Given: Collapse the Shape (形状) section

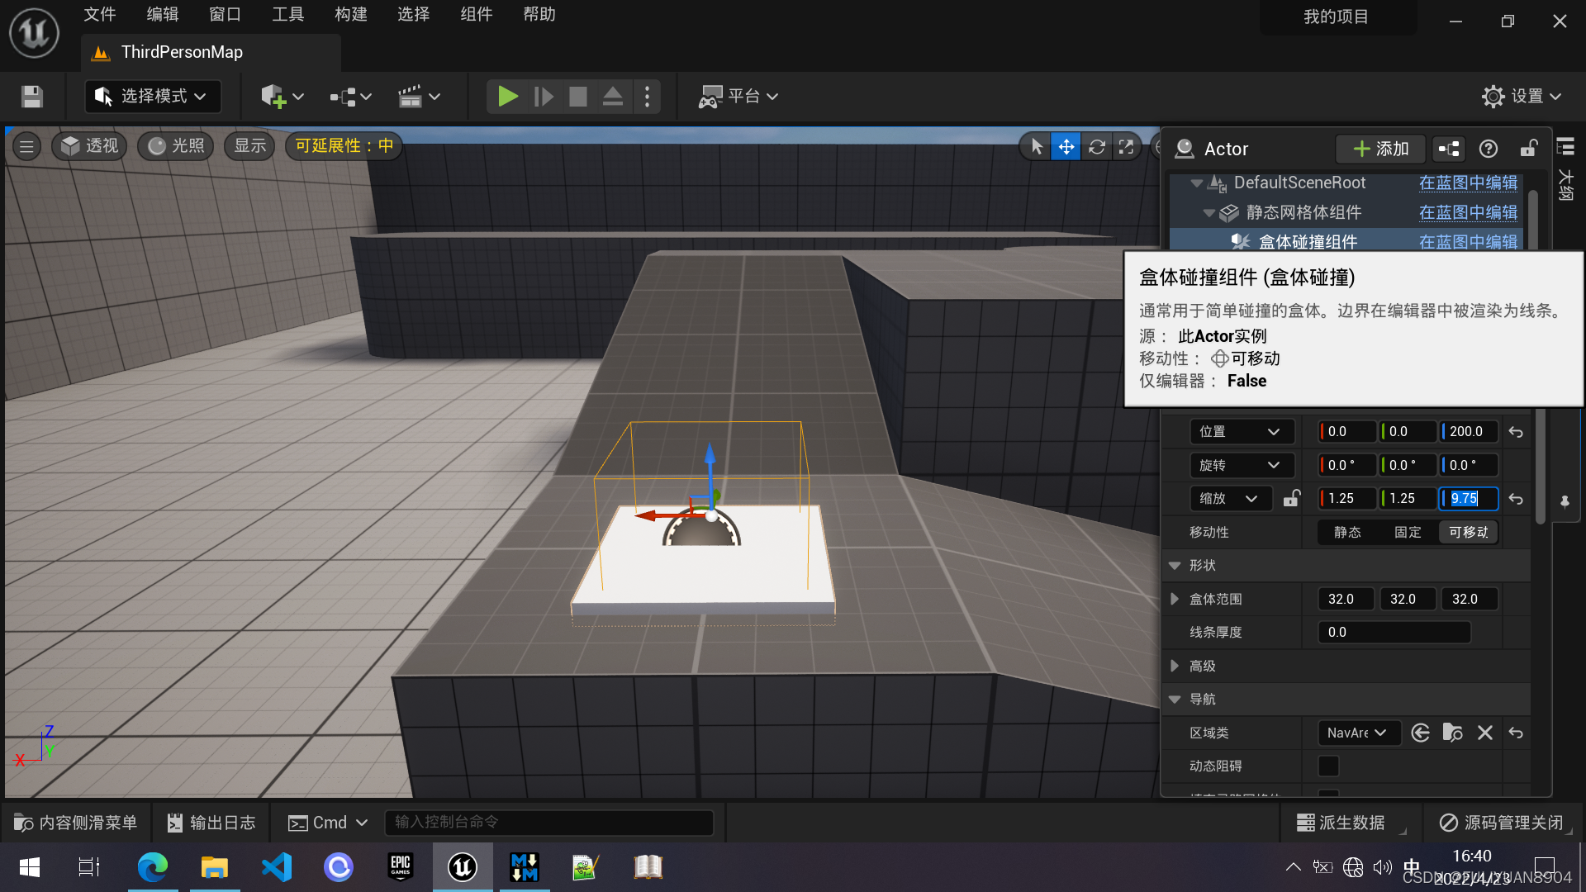Looking at the screenshot, I should pos(1175,566).
